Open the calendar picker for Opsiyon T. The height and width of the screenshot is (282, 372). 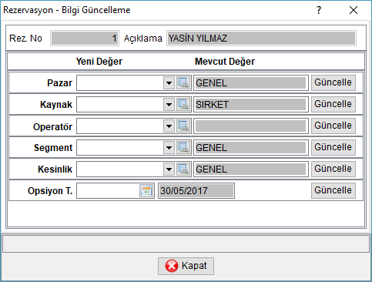tap(146, 191)
